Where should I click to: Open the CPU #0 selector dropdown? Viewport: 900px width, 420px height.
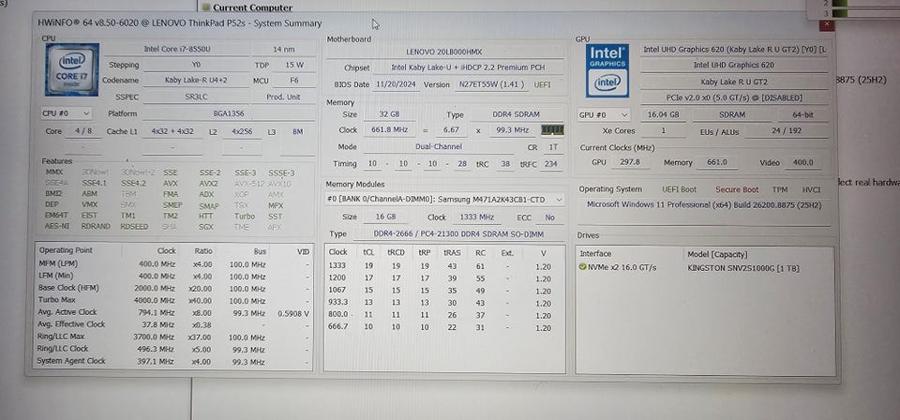click(66, 113)
